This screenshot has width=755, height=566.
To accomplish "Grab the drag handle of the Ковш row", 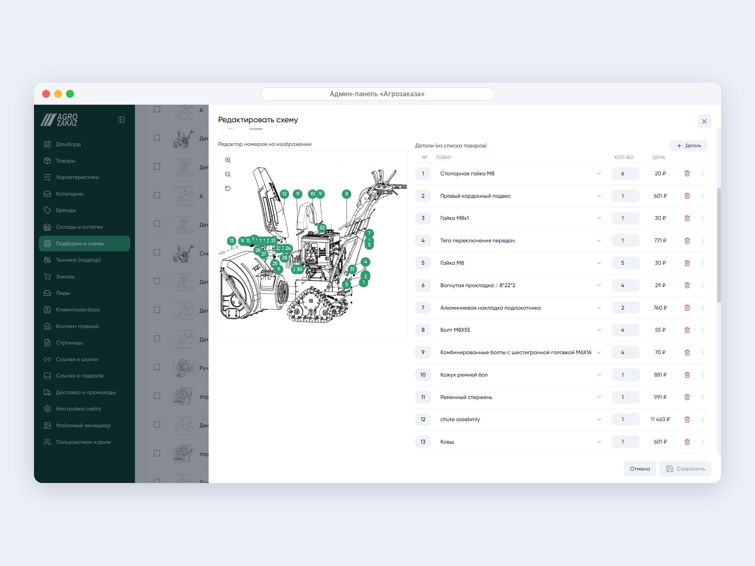I will (703, 442).
